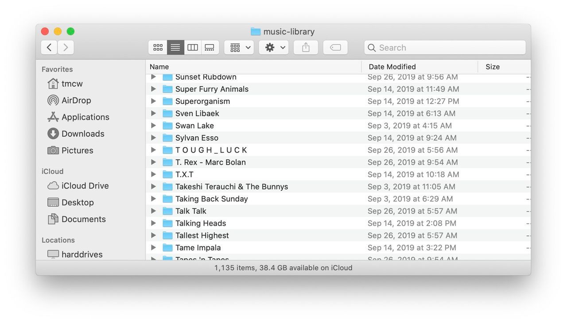The height and width of the screenshot is (323, 567).
Task: Open the Applications sidebar item
Action: coord(85,117)
